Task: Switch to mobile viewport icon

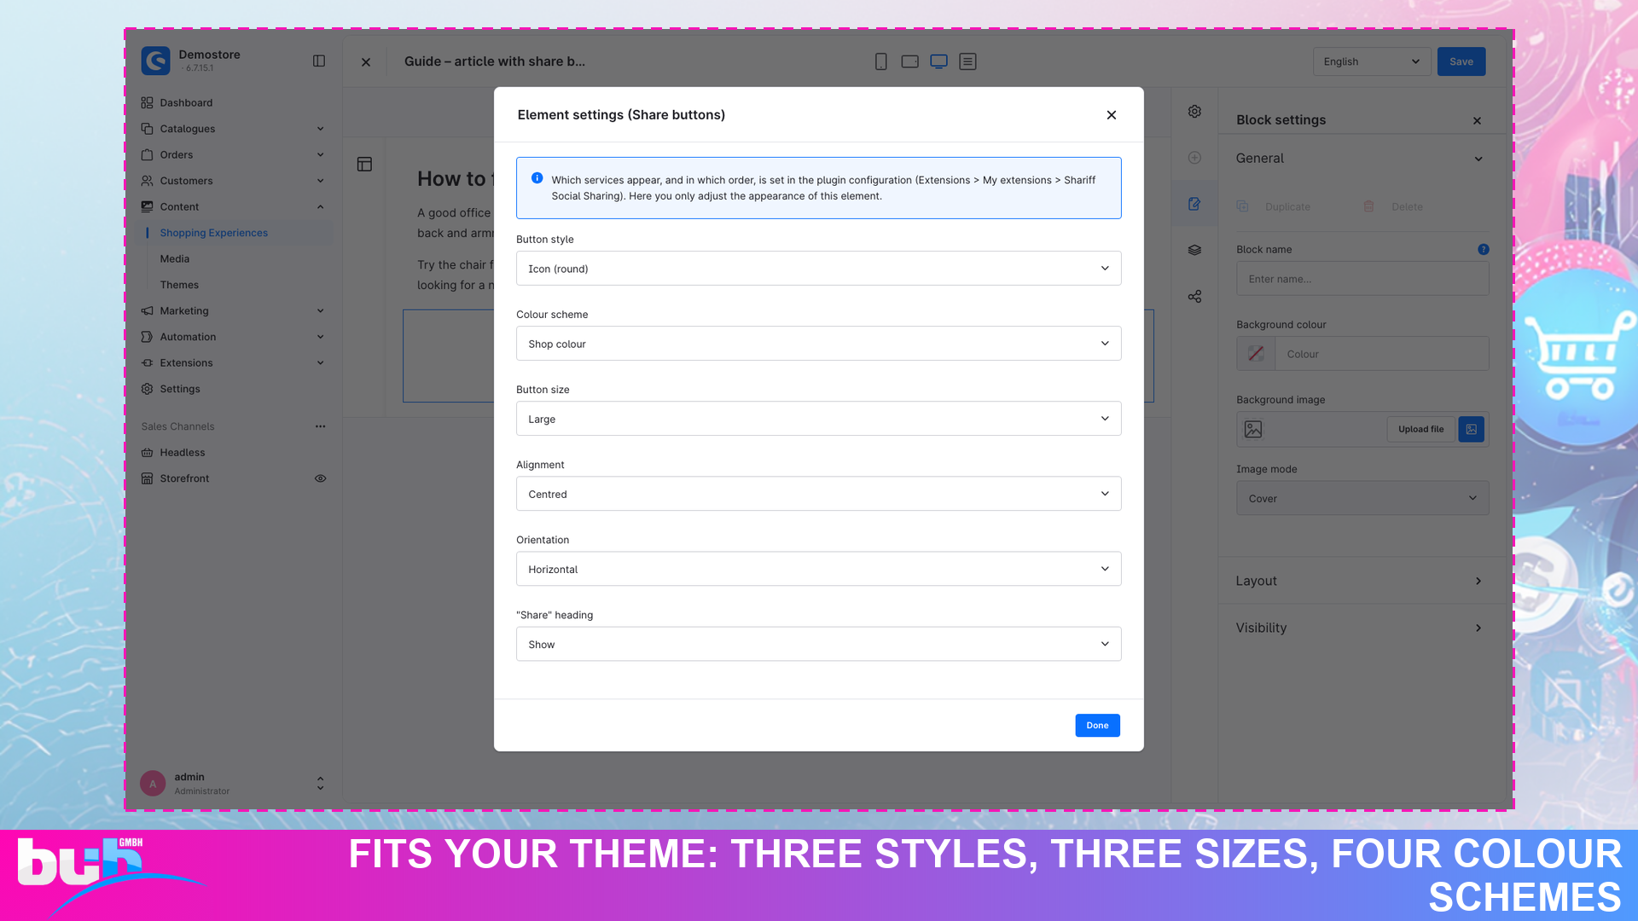Action: (x=881, y=61)
